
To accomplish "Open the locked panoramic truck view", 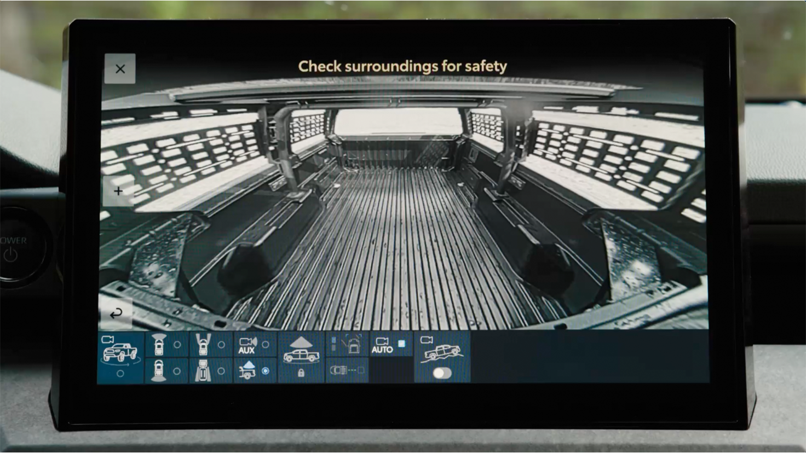I will pyautogui.click(x=301, y=357).
